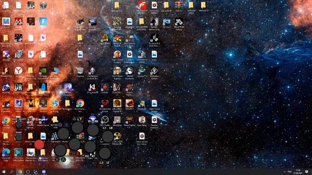Launch the Batman Arkham City game shortcut

[154, 21]
